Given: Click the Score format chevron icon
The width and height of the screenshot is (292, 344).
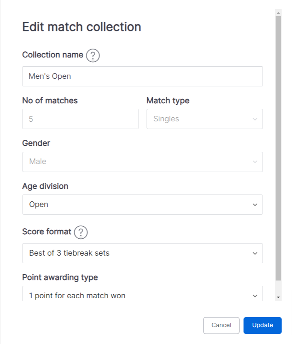Looking at the screenshot, I should pos(255,254).
